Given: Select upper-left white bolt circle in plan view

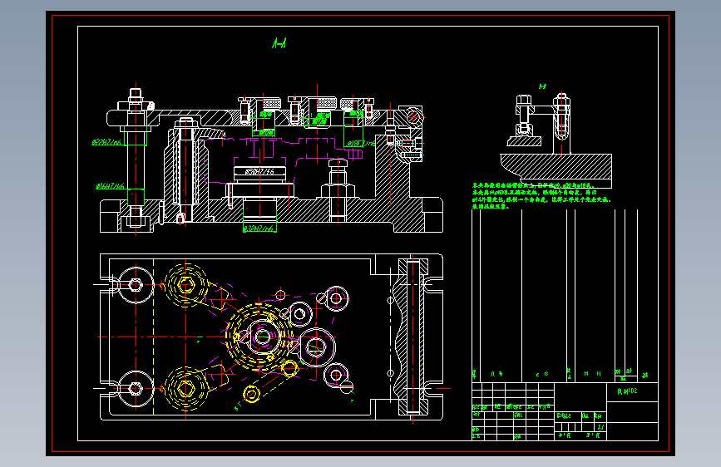Looking at the screenshot, I should pyautogui.click(x=136, y=285).
